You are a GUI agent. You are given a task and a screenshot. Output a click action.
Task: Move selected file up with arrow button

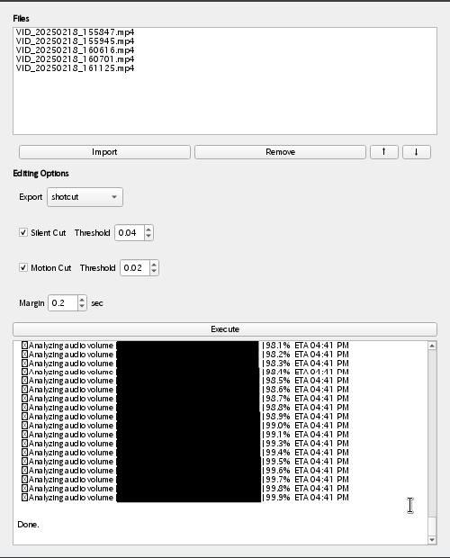(x=383, y=152)
